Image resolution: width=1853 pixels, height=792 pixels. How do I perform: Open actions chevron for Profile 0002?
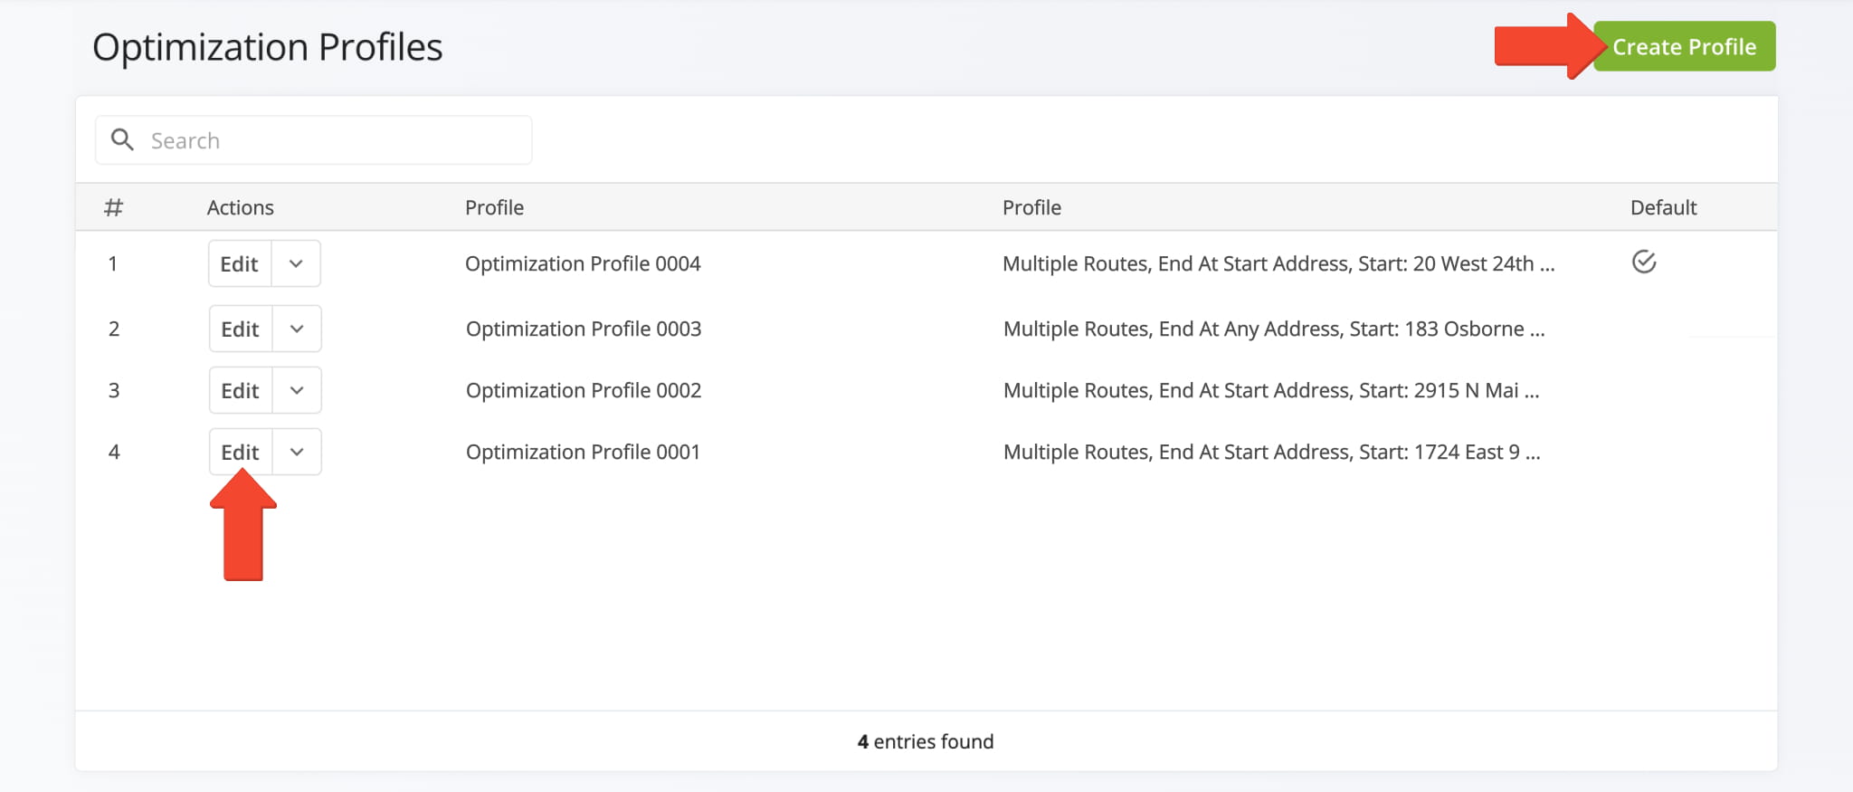[x=297, y=391]
